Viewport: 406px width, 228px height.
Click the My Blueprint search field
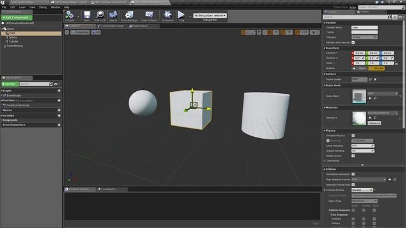click(34, 84)
